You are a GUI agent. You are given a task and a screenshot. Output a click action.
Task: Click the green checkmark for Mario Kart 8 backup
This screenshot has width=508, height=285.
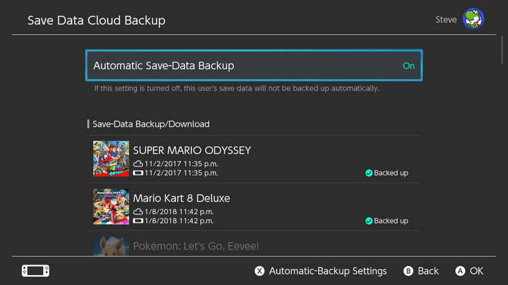tap(368, 221)
